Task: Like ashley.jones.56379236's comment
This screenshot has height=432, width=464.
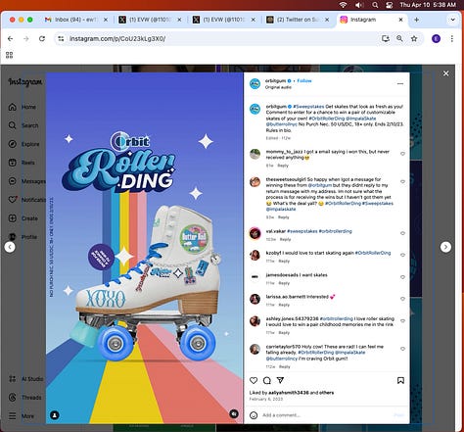Action: (402, 320)
